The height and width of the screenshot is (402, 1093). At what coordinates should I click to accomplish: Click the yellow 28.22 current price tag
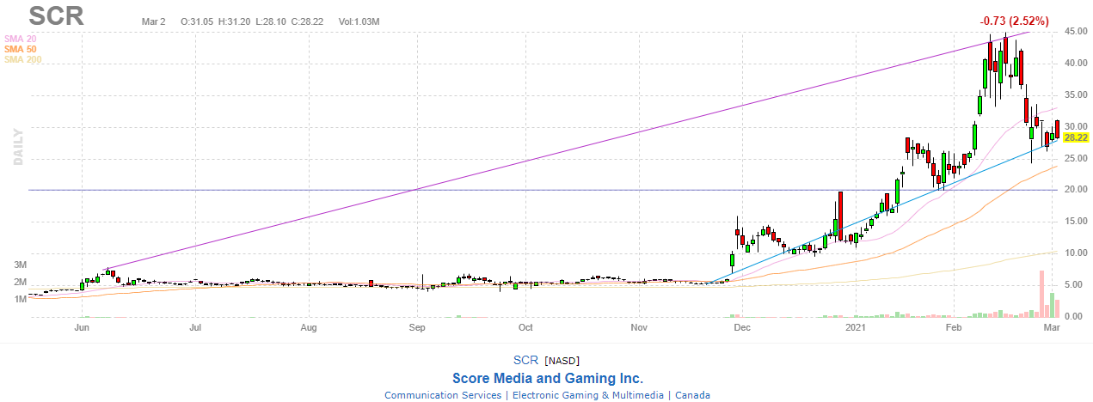1076,137
